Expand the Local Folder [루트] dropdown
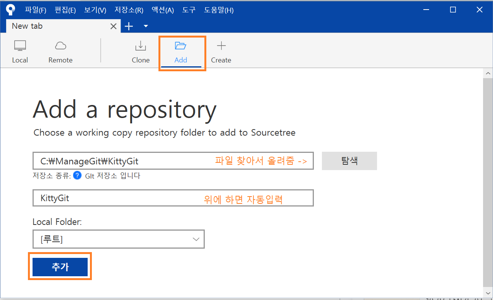This screenshot has width=493, height=300. click(119, 239)
